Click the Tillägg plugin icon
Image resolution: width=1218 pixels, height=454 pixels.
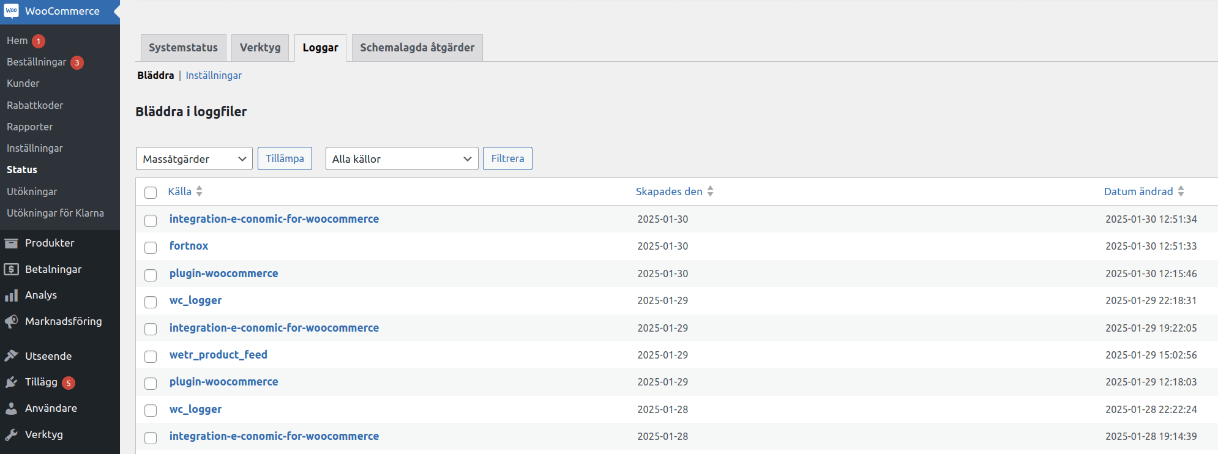tap(11, 382)
